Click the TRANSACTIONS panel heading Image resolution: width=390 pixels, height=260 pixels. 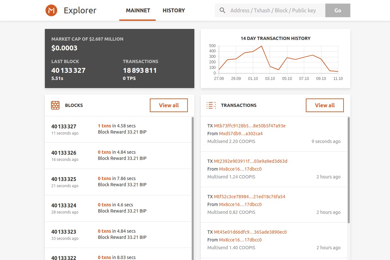[x=239, y=105]
